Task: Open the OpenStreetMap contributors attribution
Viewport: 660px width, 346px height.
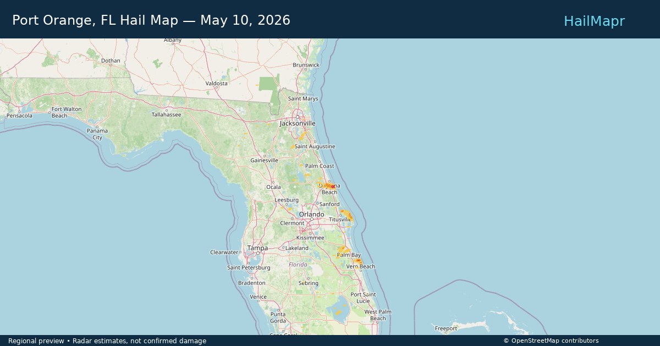Action: [551, 341]
